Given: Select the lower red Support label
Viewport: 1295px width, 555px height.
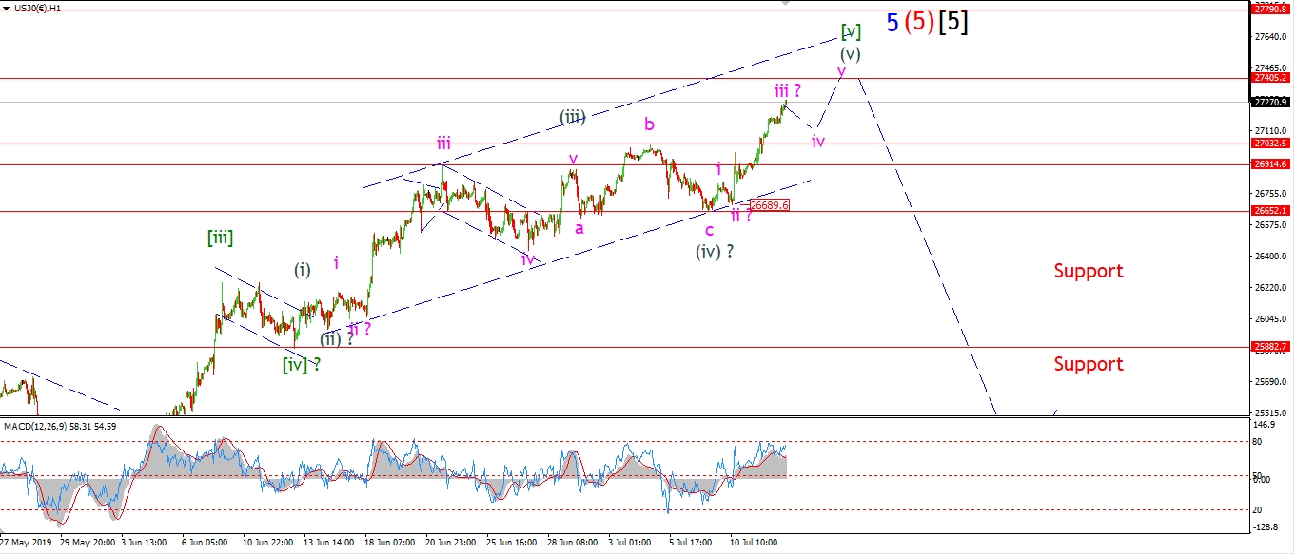Looking at the screenshot, I should coord(1088,364).
